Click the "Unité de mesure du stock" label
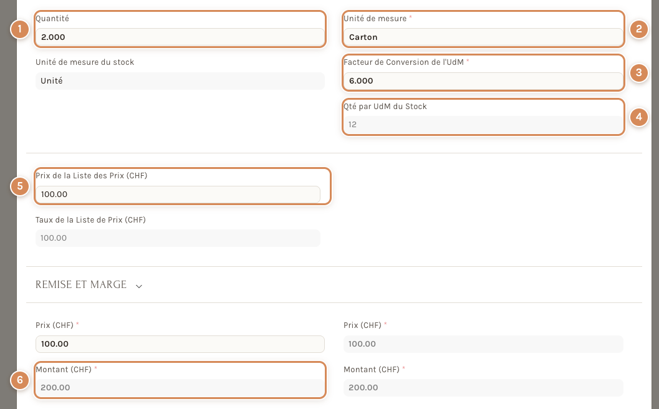Screen dimensions: 659x409 [85, 62]
